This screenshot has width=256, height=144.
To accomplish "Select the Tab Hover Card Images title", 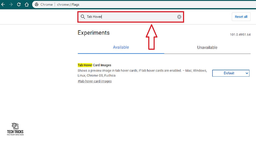I will pyautogui.click(x=94, y=65).
